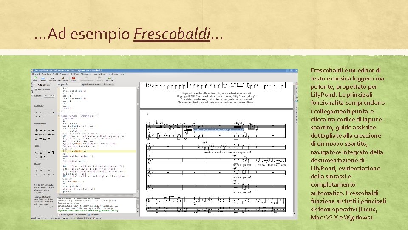Insert the square varcoda sign icon
The image size is (408, 230).
[x=41, y=156]
